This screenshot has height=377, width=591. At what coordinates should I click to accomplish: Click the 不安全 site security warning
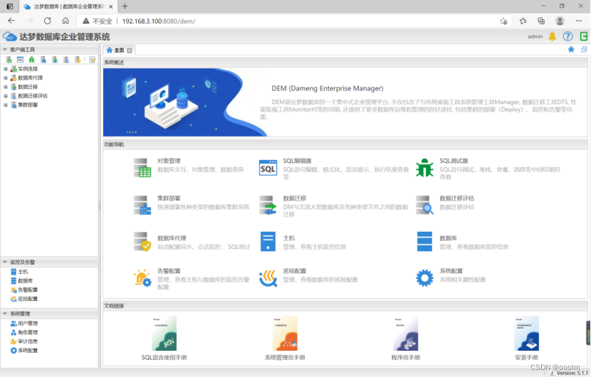tap(98, 21)
